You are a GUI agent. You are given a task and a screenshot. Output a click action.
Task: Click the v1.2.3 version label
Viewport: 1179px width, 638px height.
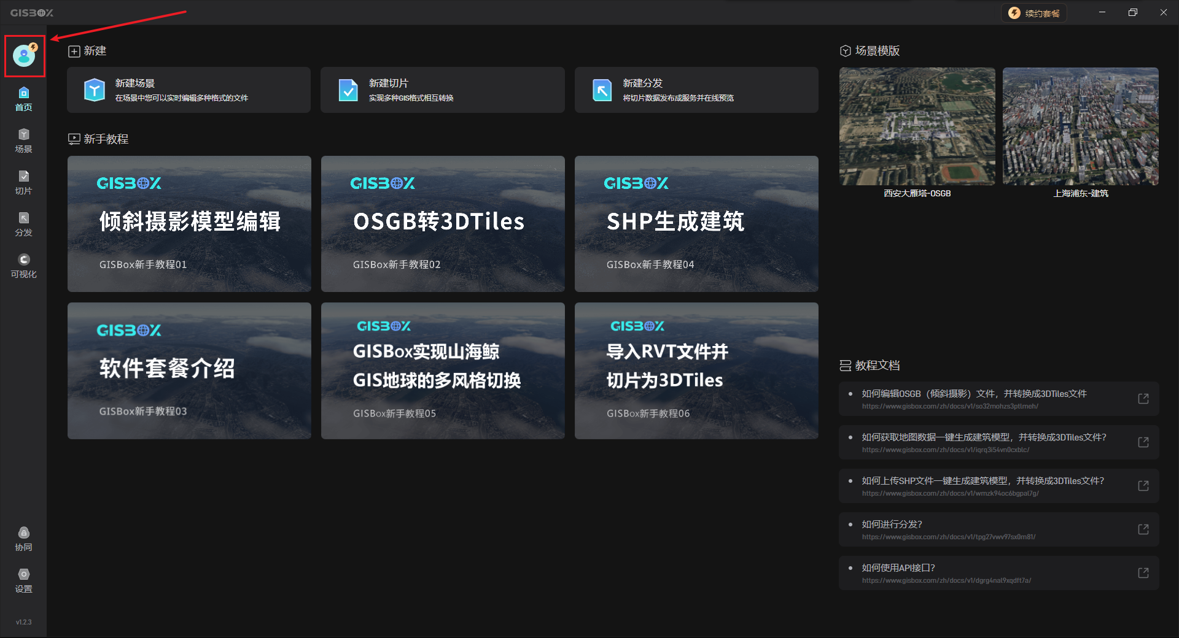(x=23, y=622)
